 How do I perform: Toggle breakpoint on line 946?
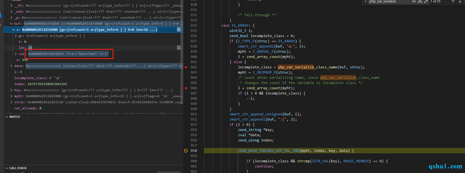point(186,88)
